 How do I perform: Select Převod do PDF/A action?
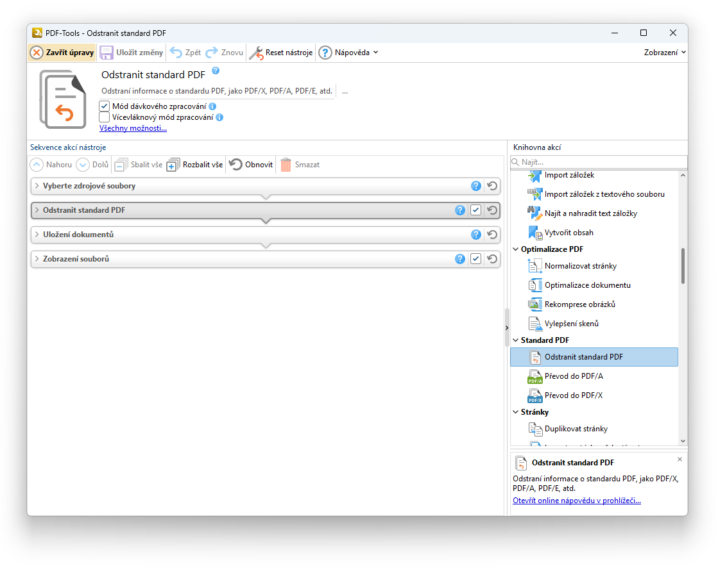[x=594, y=376]
